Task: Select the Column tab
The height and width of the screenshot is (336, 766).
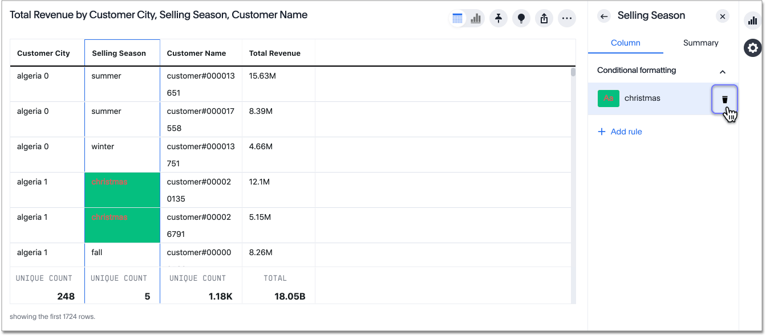Action: pos(626,43)
